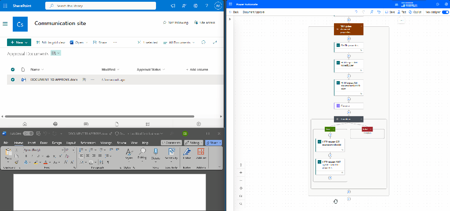Viewport: 450px width, 211px height.
Task: Open Dictate microphone in Word ribbon
Action: 156,154
